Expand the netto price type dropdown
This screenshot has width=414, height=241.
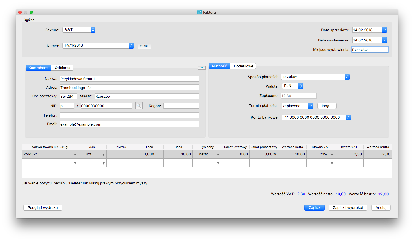tap(218, 155)
